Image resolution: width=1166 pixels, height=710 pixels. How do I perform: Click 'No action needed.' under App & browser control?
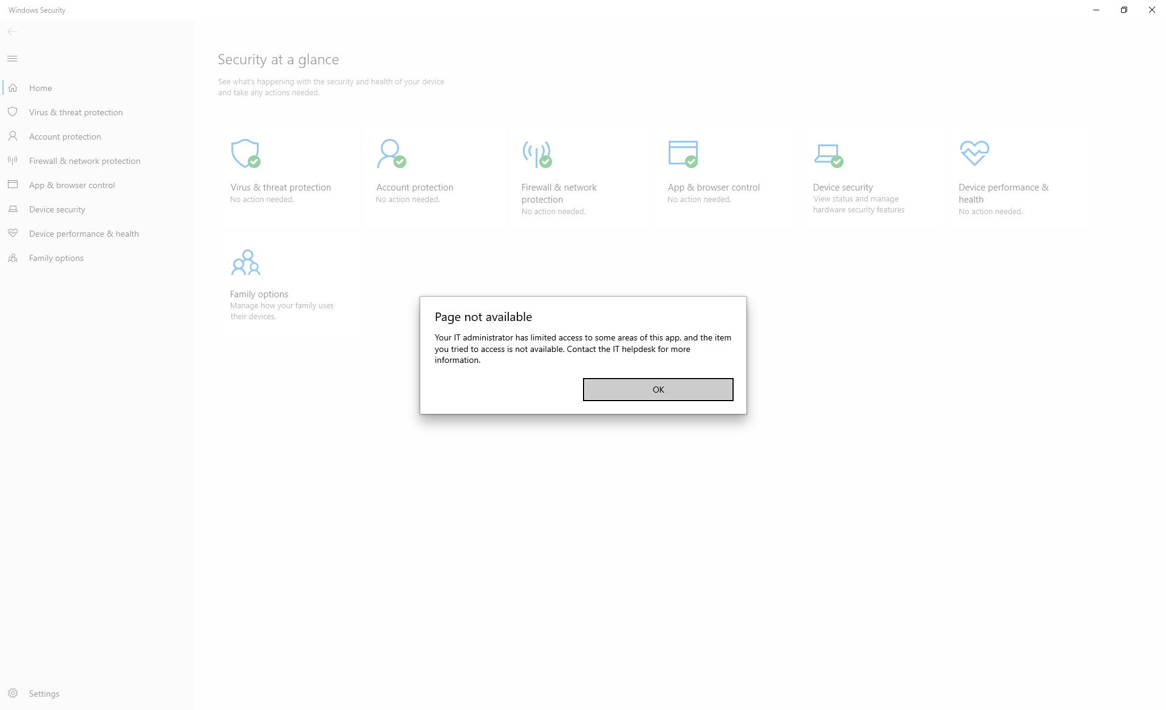(x=699, y=200)
